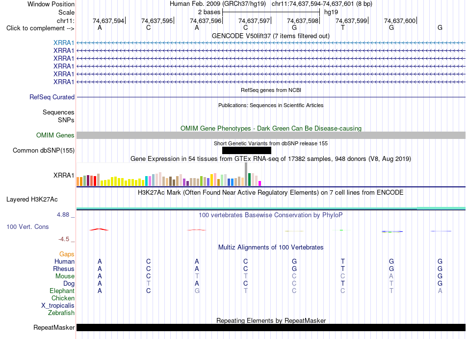Image resolution: width=466 pixels, height=339 pixels.
Task: Select the Human alignment row label
Action: coord(64,261)
